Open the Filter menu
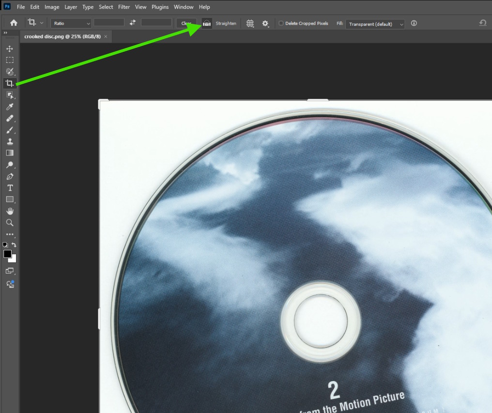The width and height of the screenshot is (492, 413). (124, 7)
